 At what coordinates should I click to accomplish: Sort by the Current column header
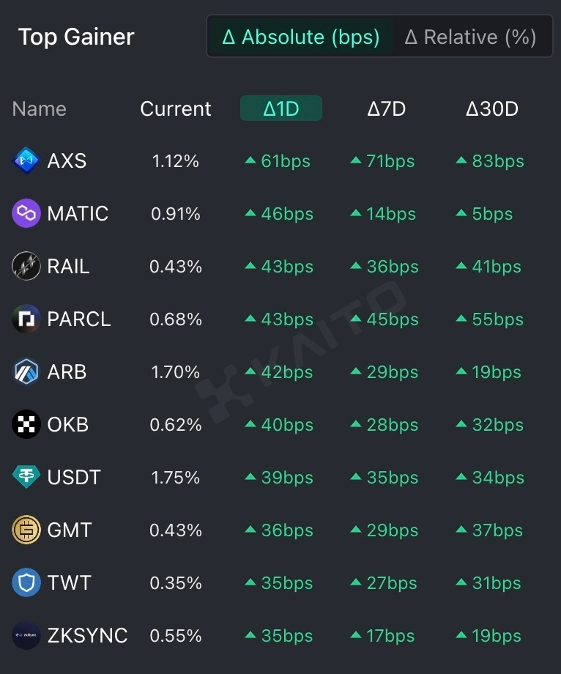click(175, 108)
